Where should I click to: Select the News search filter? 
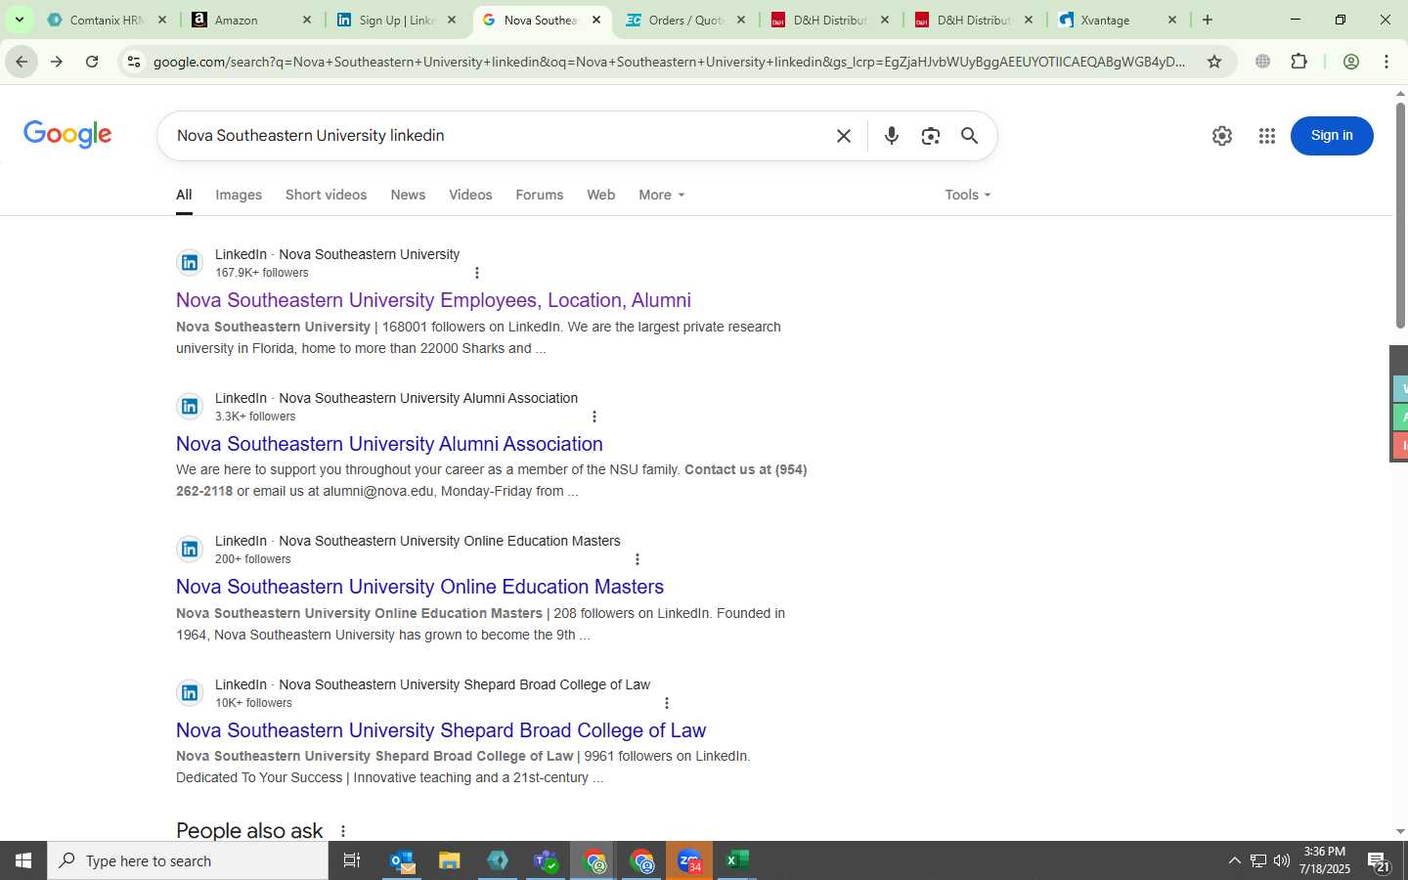pyautogui.click(x=408, y=195)
